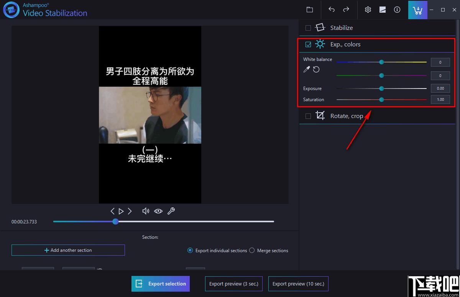460x297 pixels.
Task: Click Export preview (3 sec.)
Action: [234, 284]
